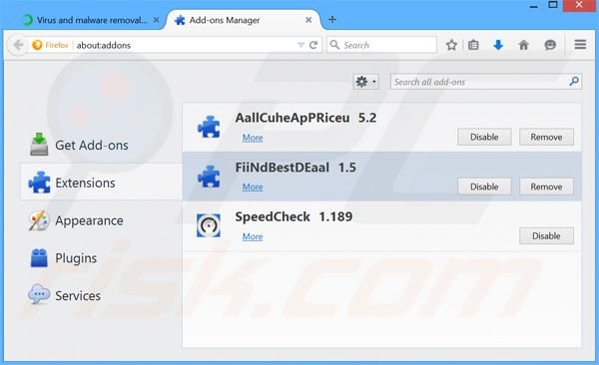This screenshot has height=365, width=599.
Task: Click the AallCuheApPRiceu puzzle icon
Action: [209, 127]
